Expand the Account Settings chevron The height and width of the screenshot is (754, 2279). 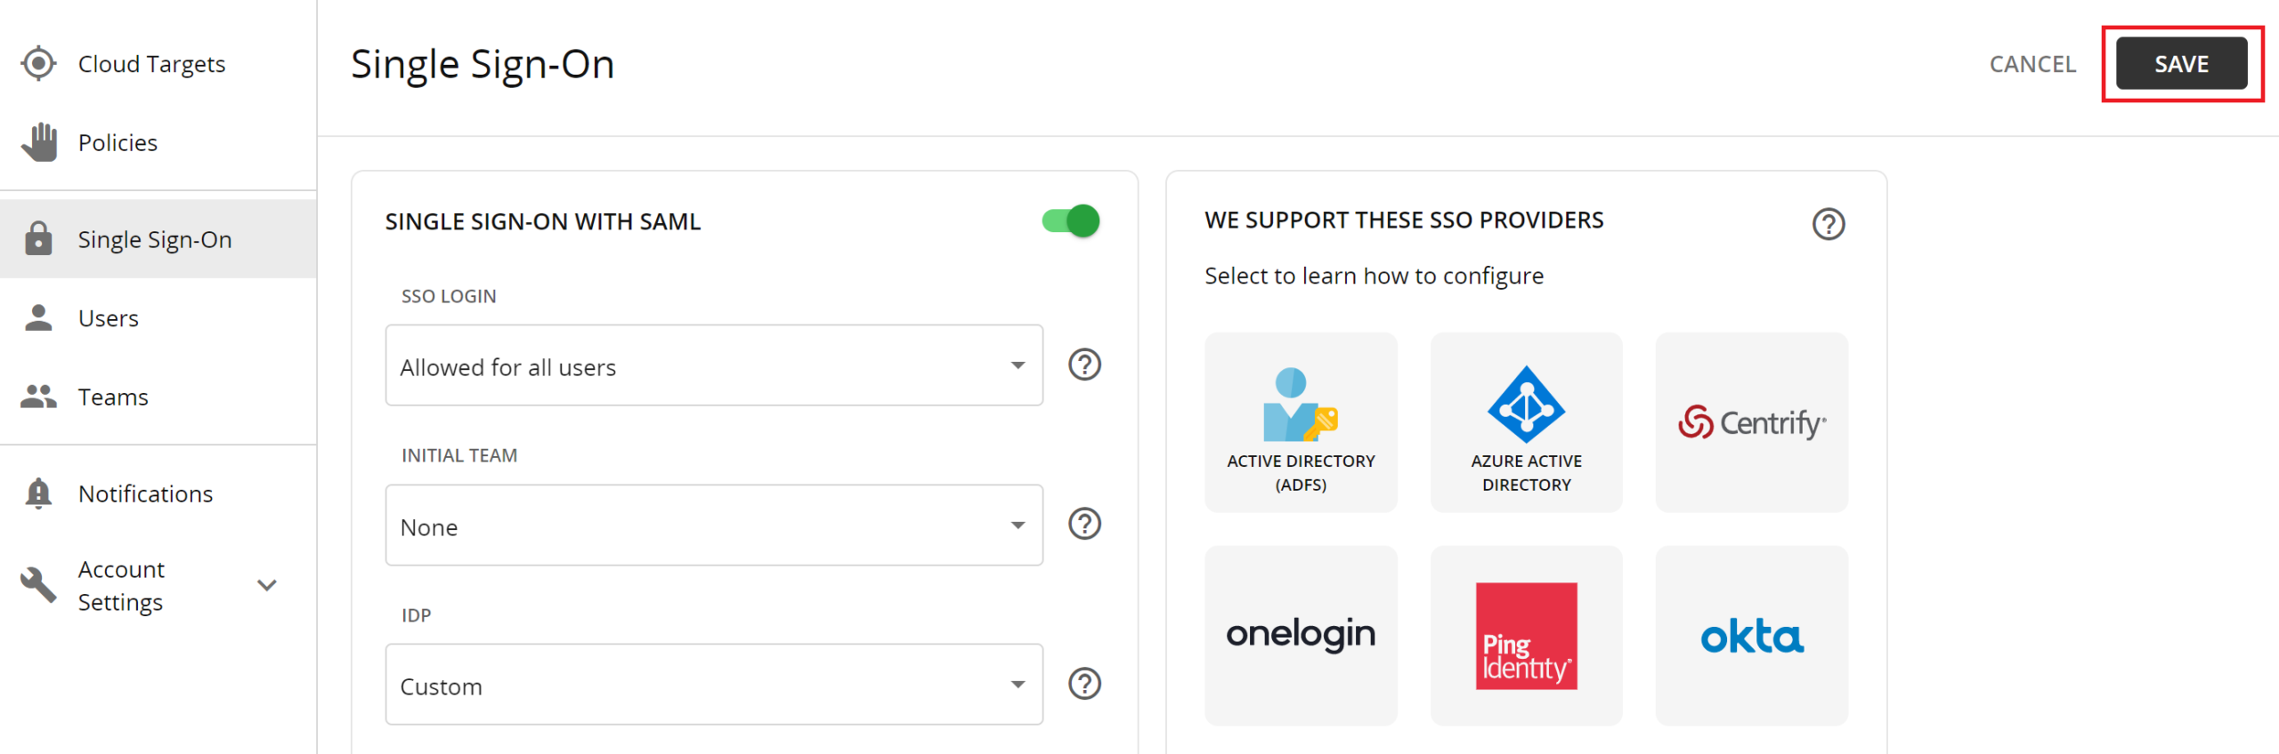[267, 585]
